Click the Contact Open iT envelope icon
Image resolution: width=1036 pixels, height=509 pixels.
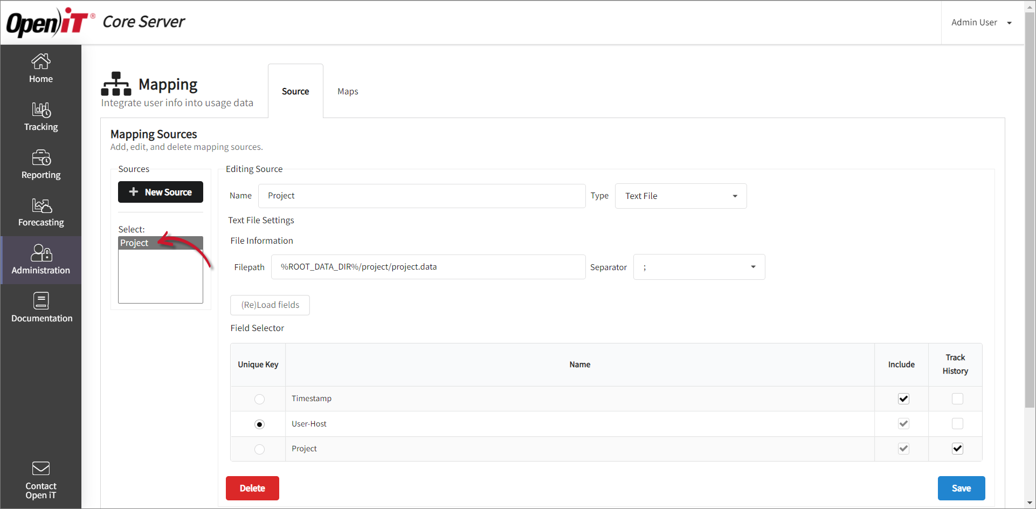(x=40, y=468)
